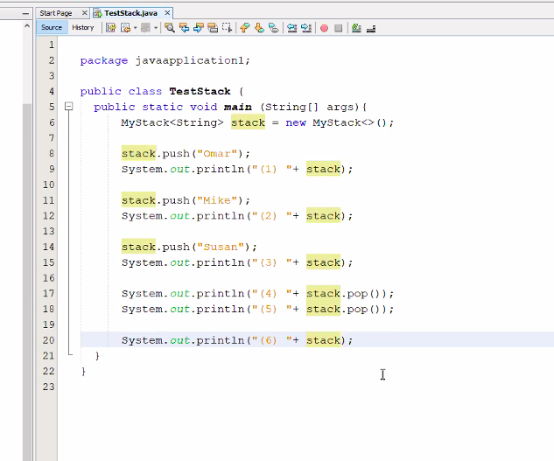554x461 pixels.
Task: Comment out the selected code lines
Action: pyautogui.click(x=356, y=27)
